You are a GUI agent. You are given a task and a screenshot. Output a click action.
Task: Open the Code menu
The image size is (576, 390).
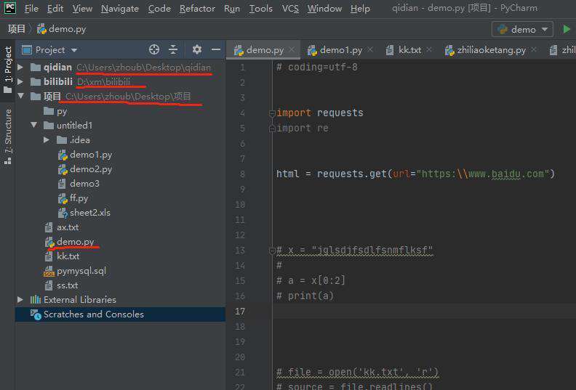[x=159, y=8]
